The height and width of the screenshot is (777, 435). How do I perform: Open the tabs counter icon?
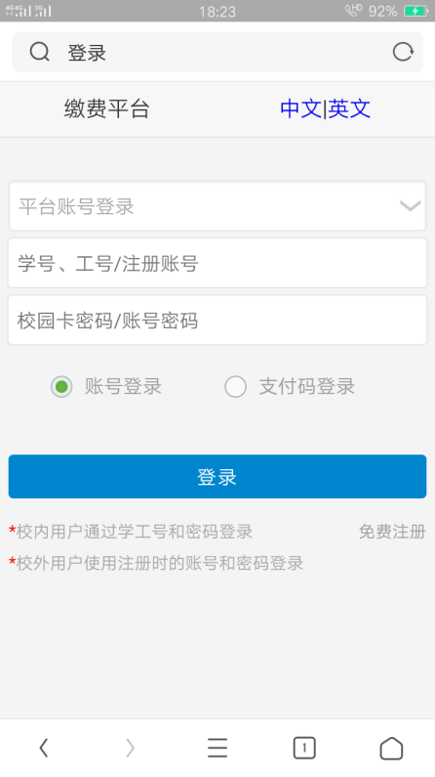304,748
